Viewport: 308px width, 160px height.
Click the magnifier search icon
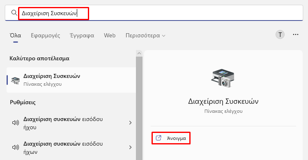[14, 13]
